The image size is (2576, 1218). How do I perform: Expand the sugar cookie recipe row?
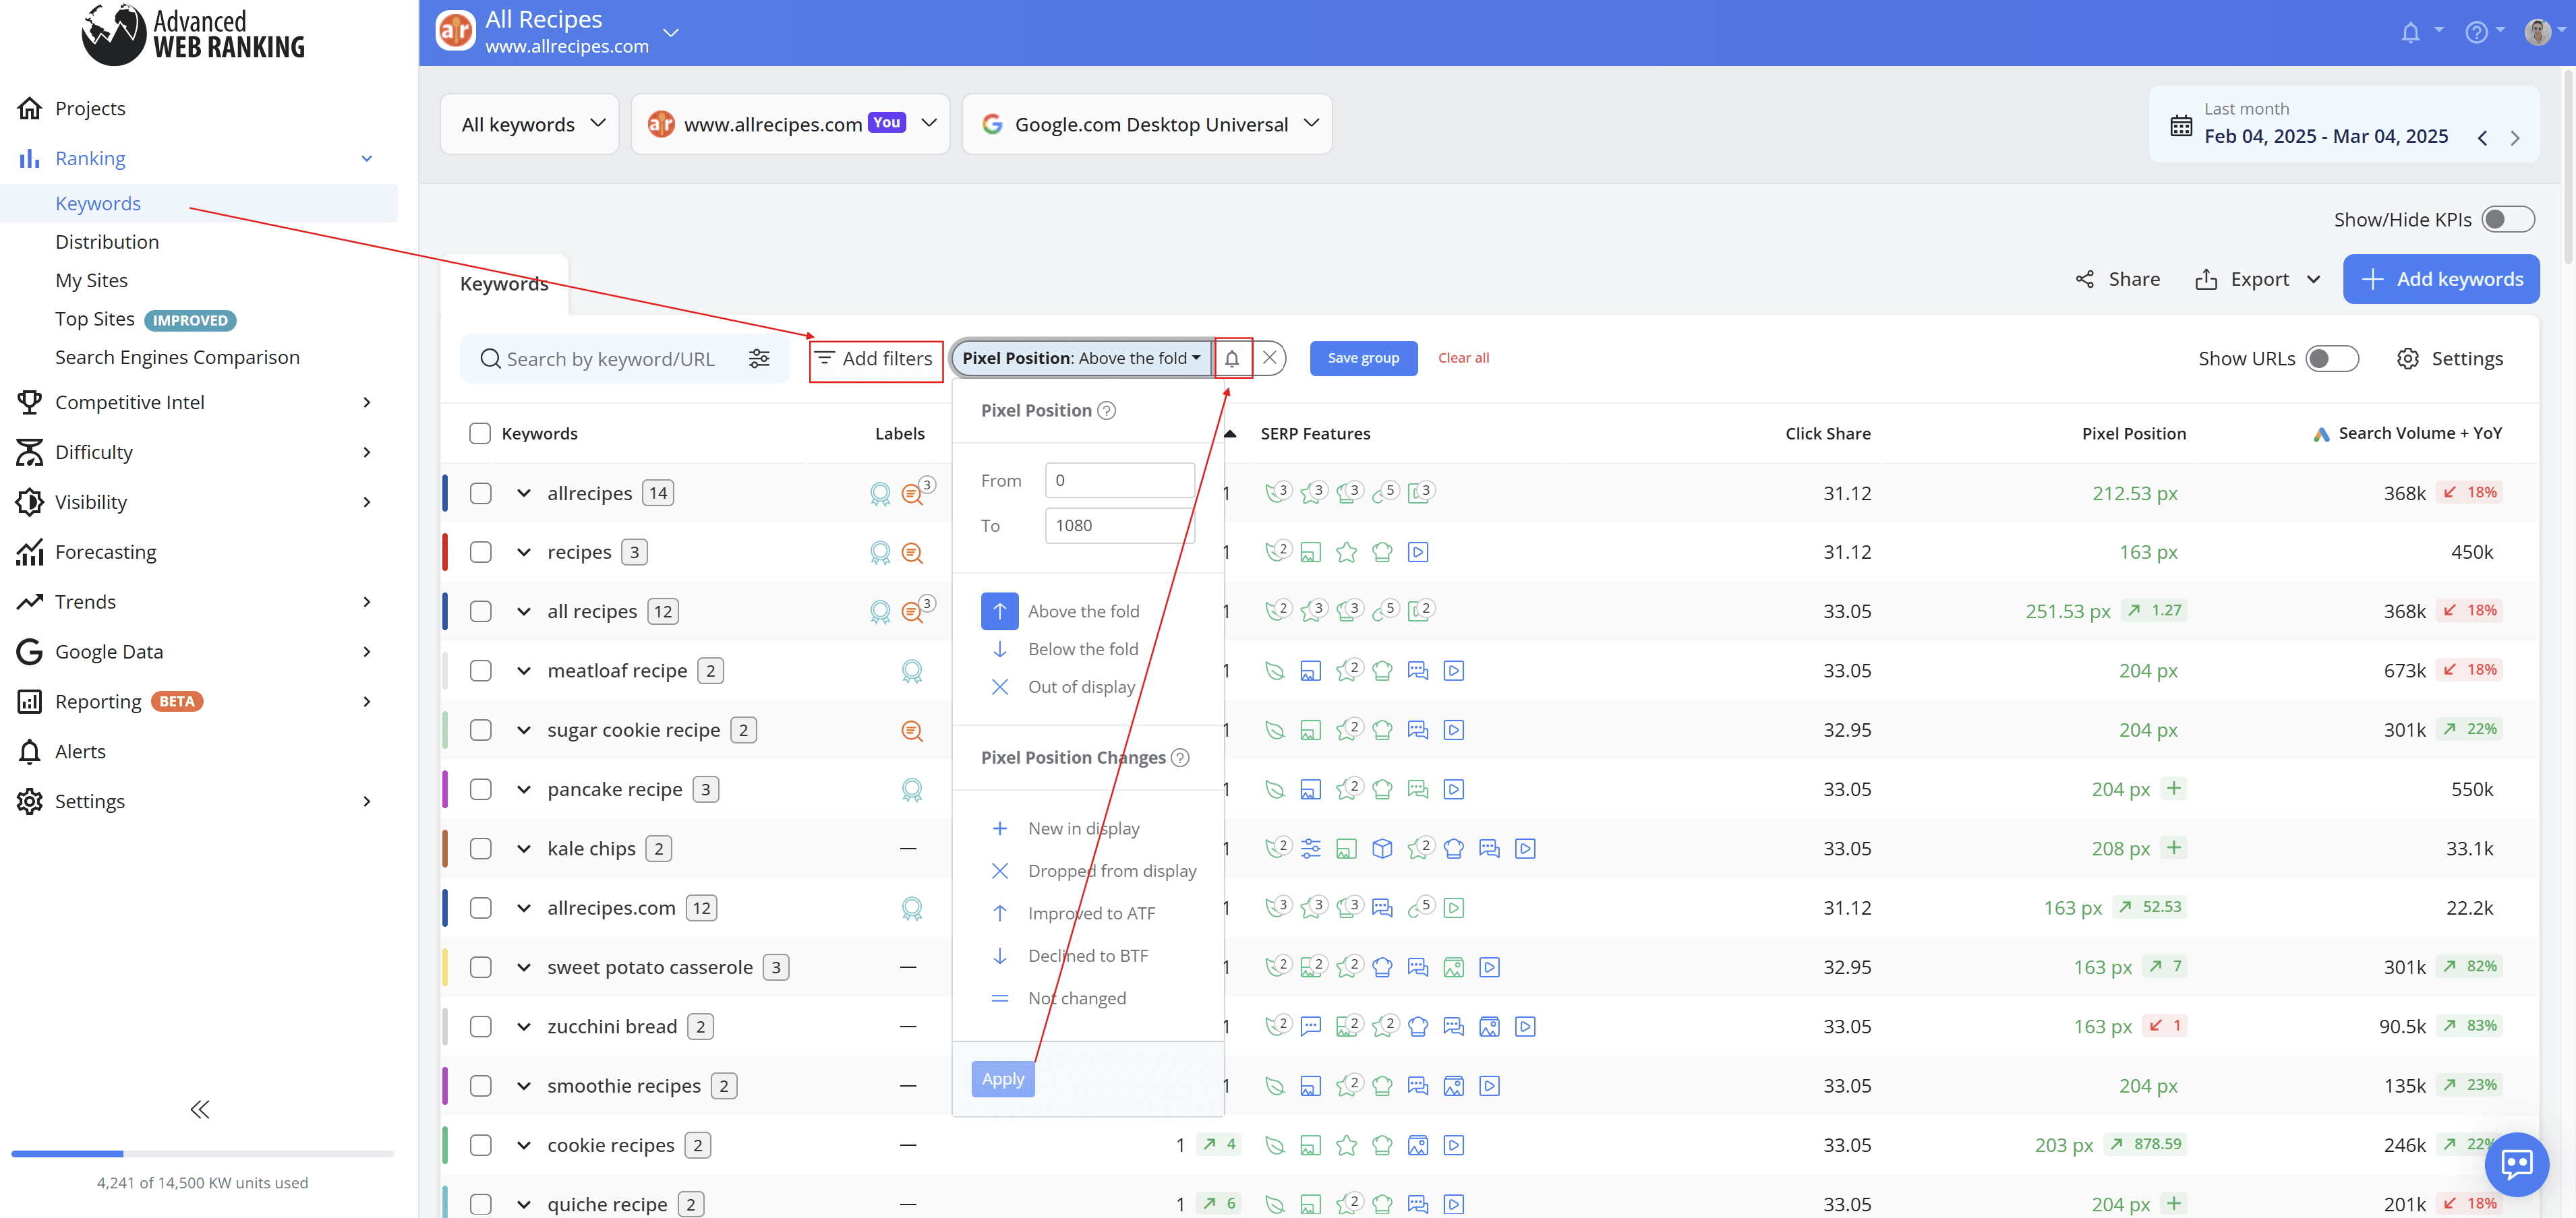coord(523,731)
